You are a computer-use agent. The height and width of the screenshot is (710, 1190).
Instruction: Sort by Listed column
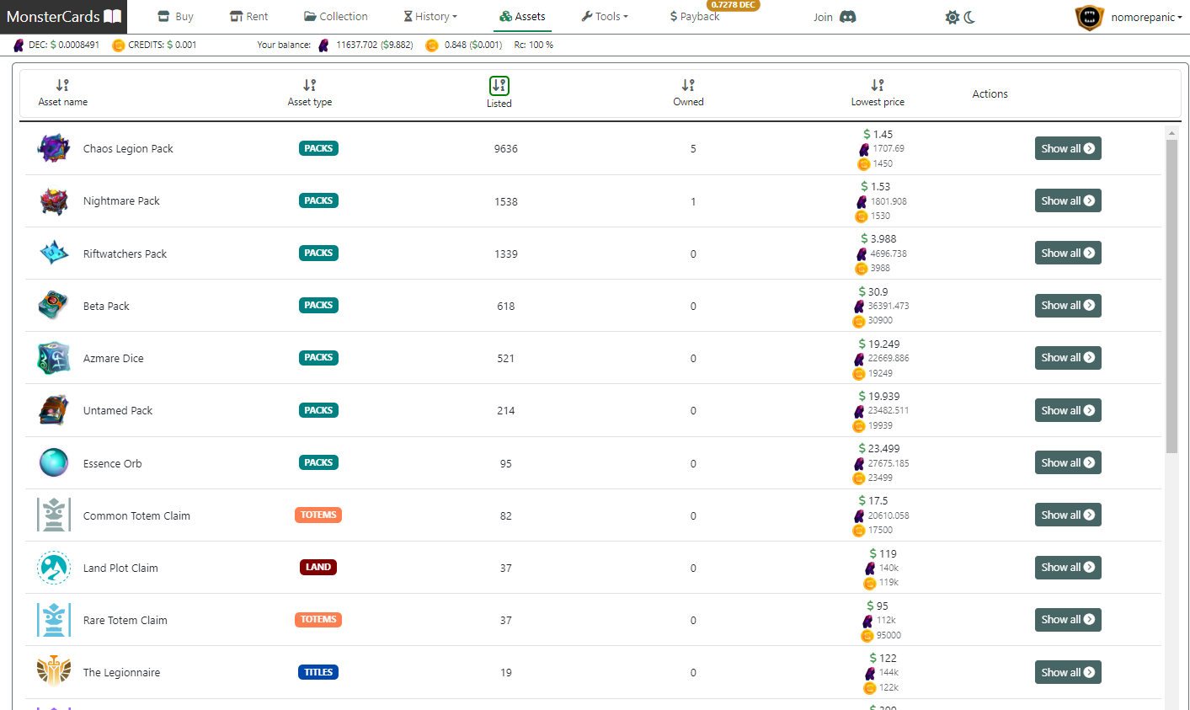point(499,93)
